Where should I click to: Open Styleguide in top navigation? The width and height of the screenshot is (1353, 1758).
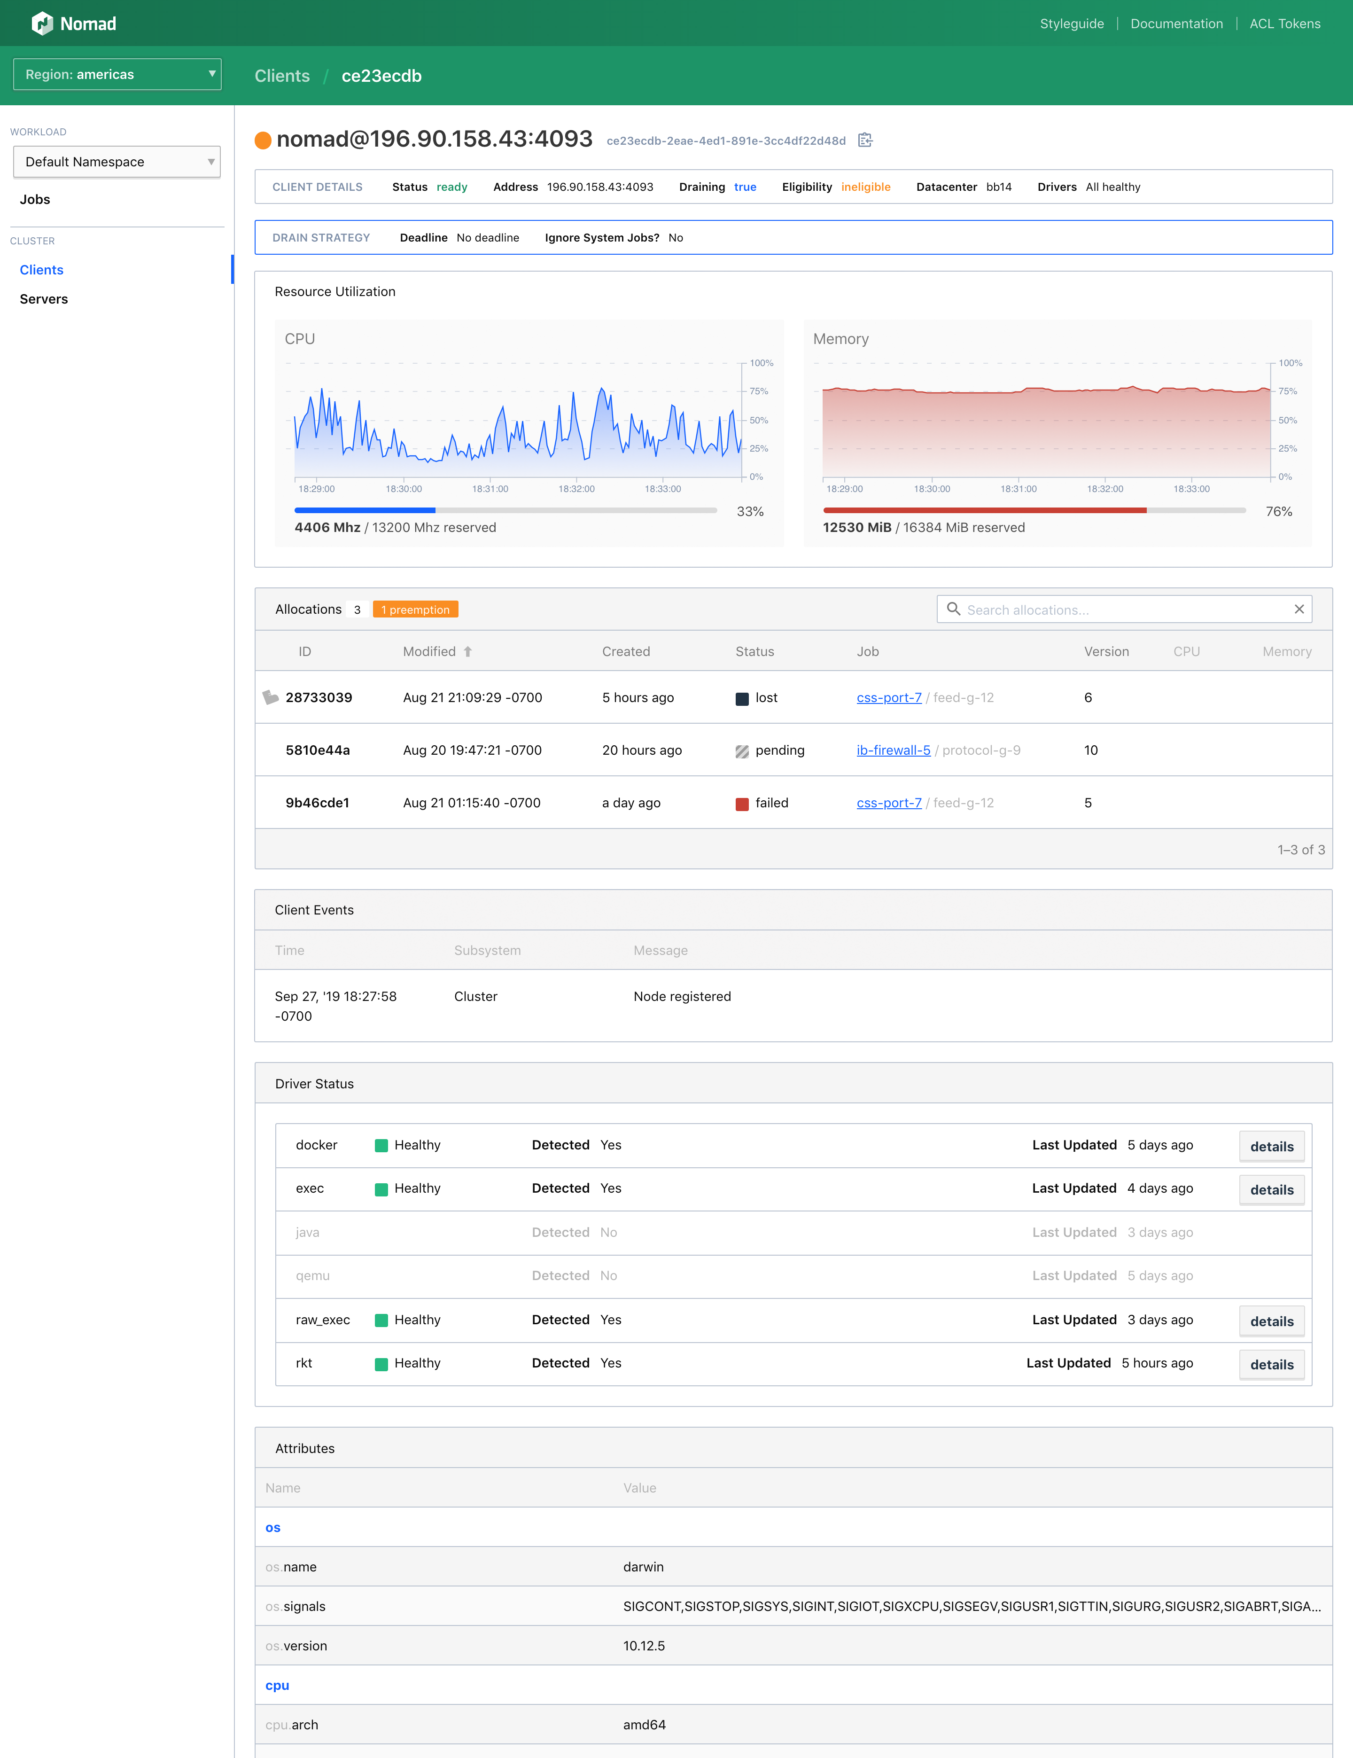click(x=1071, y=23)
